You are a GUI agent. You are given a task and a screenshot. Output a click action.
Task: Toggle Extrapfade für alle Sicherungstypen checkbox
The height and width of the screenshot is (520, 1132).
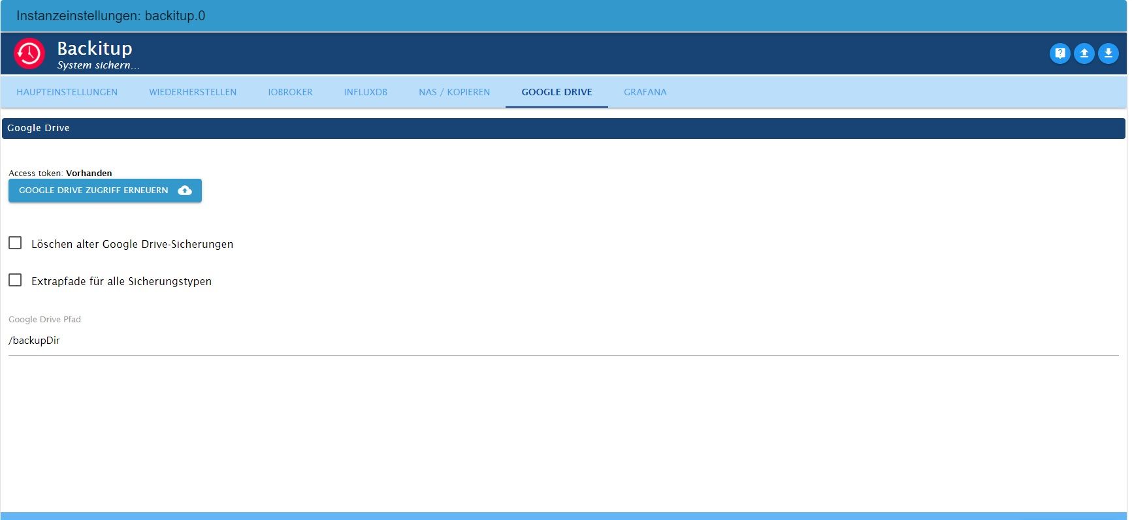coord(15,281)
